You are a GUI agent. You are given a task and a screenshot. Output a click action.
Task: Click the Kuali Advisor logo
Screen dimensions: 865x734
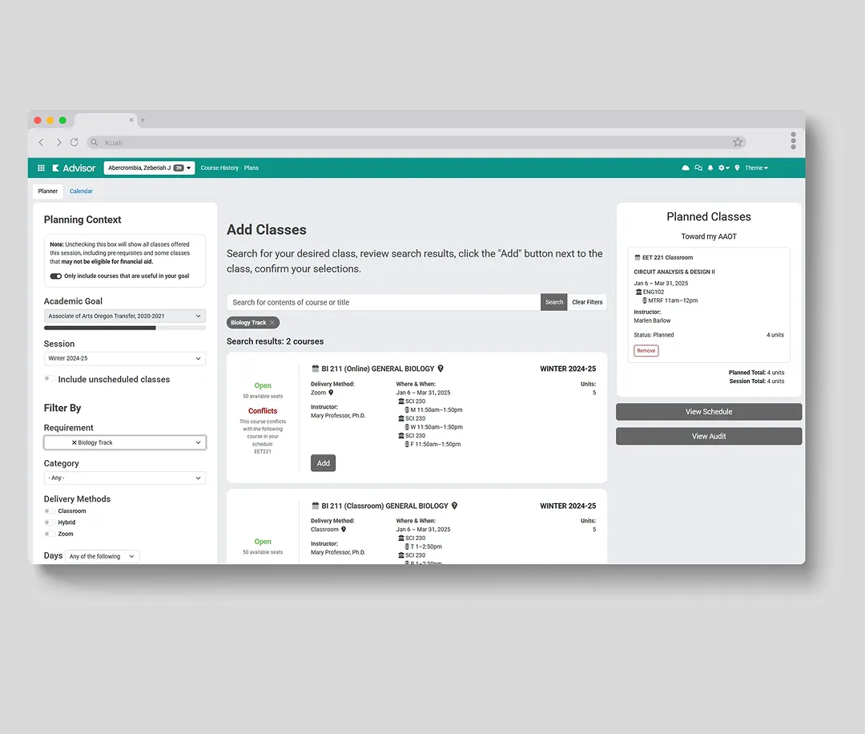pyautogui.click(x=74, y=167)
